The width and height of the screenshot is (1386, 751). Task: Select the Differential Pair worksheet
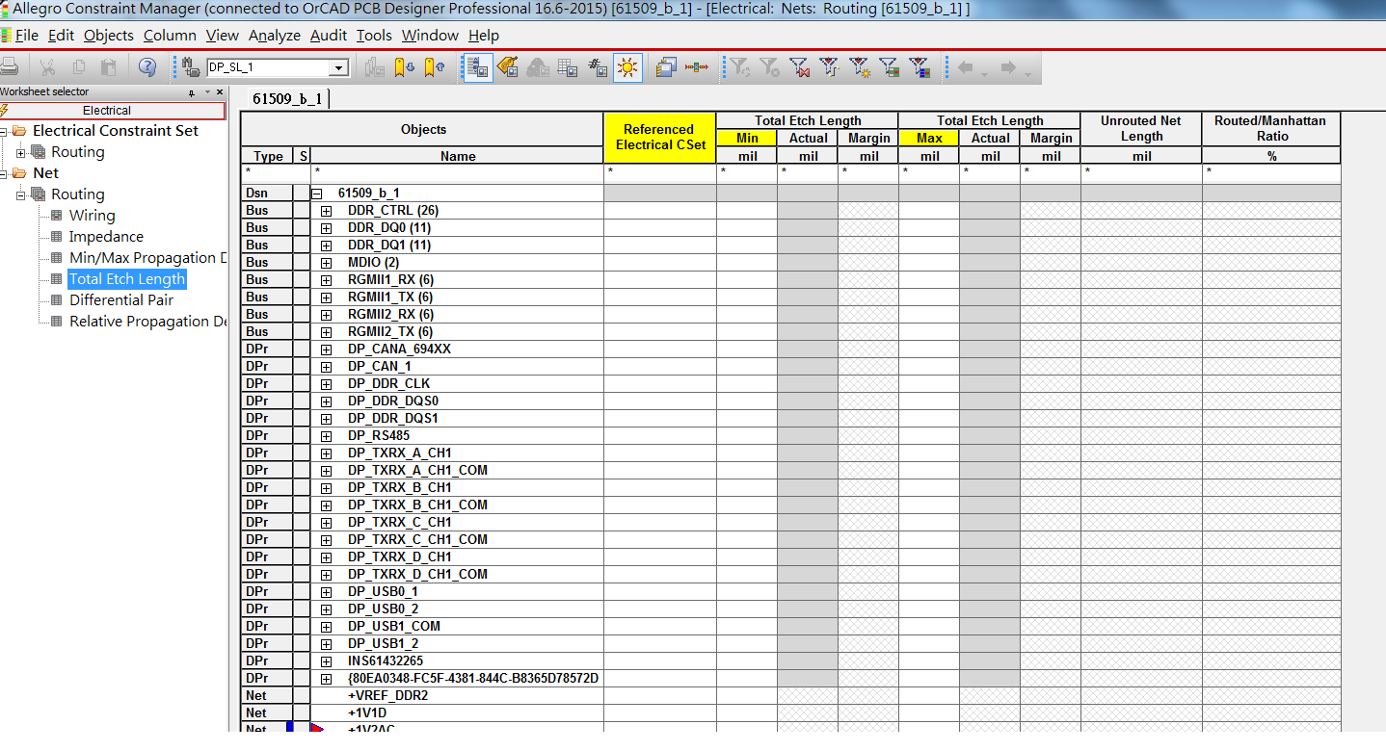pos(121,300)
